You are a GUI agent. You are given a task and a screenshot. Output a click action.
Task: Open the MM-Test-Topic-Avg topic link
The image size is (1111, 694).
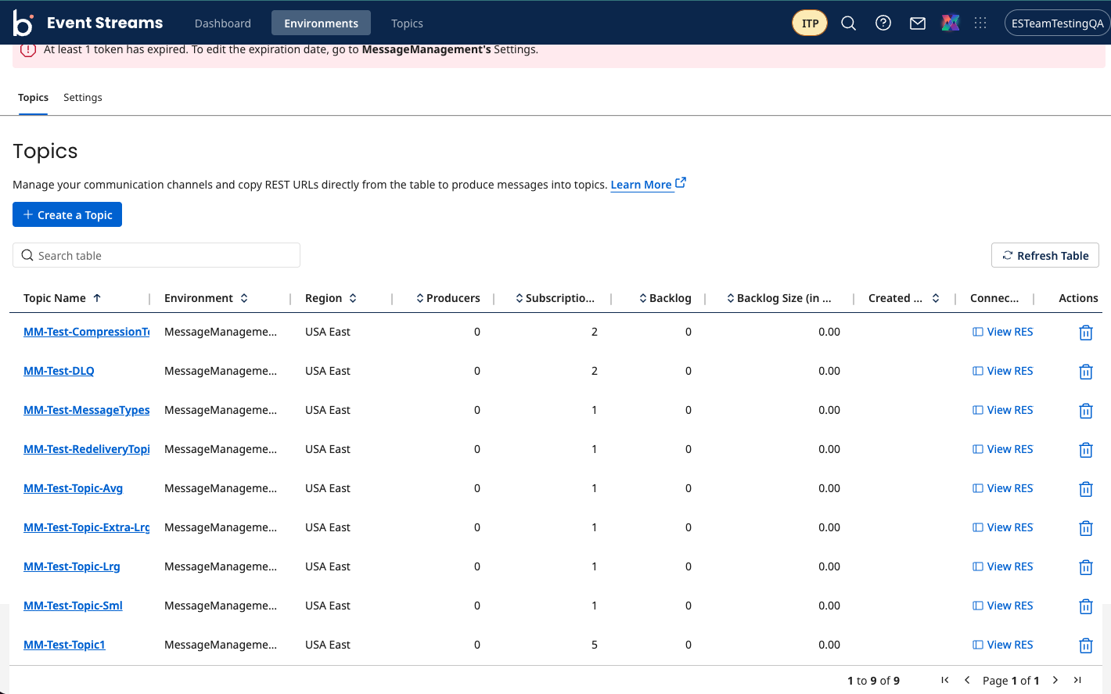click(x=73, y=488)
